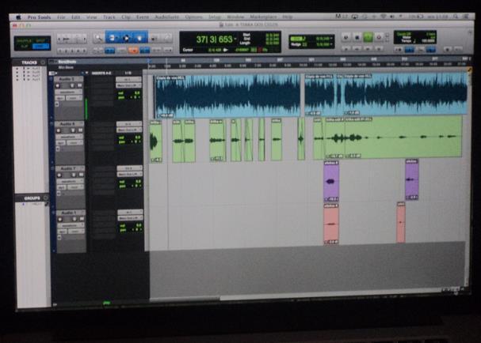This screenshot has width=481, height=343.
Task: Open the Track menu
Action: 109,17
